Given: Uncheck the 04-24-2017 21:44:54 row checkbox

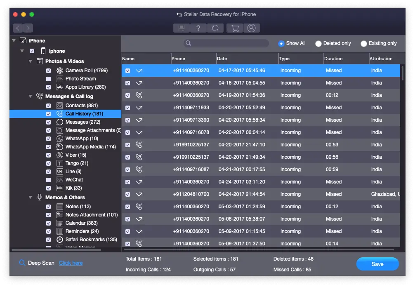Looking at the screenshot, I should [x=127, y=194].
